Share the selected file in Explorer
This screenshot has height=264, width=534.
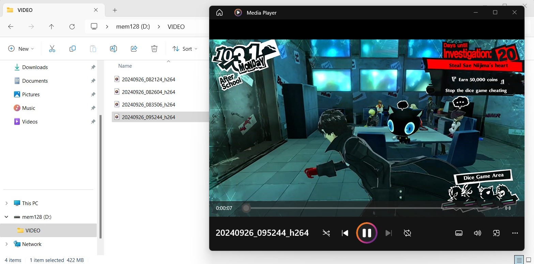[x=134, y=49]
